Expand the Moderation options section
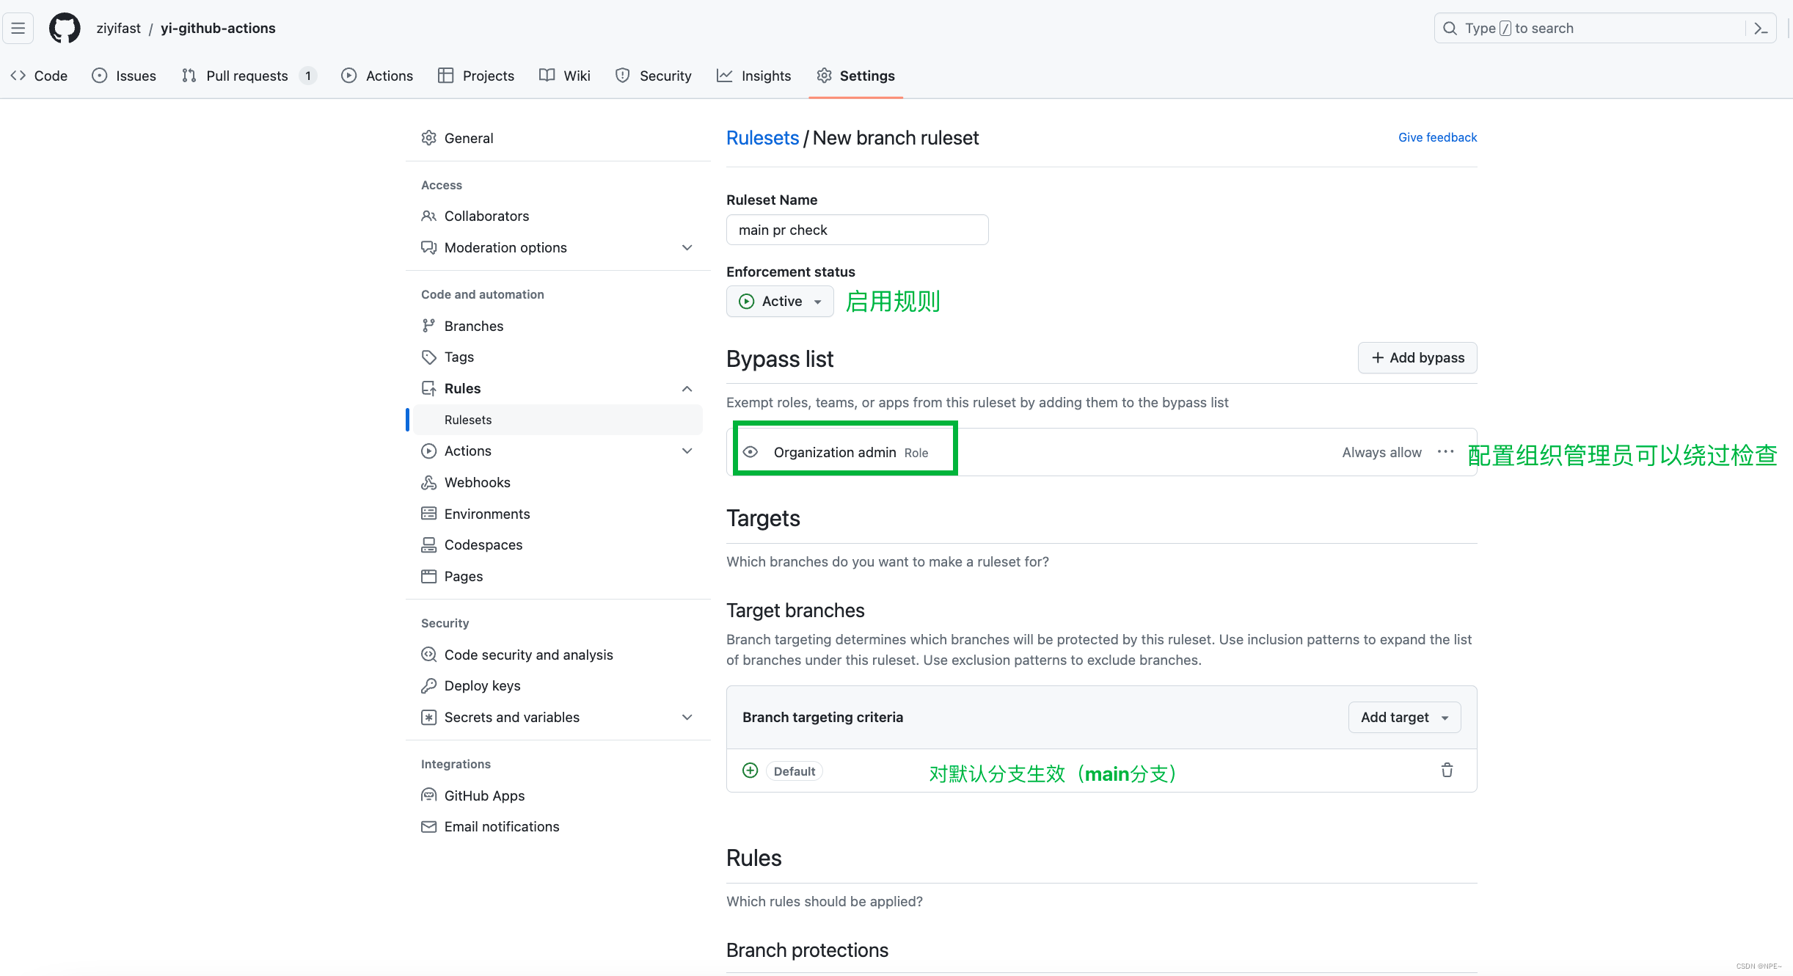 tap(687, 248)
